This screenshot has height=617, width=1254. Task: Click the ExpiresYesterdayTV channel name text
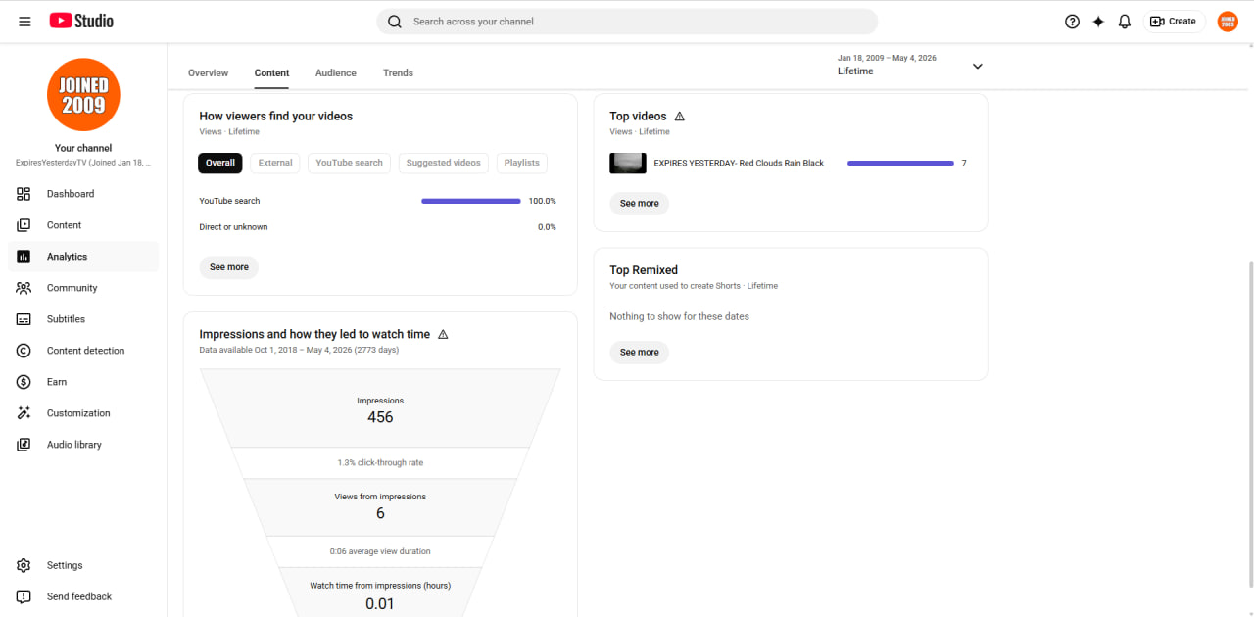pyautogui.click(x=83, y=163)
